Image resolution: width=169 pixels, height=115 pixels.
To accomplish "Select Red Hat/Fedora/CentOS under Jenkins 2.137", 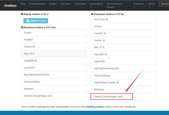I will (x=124, y=68).
